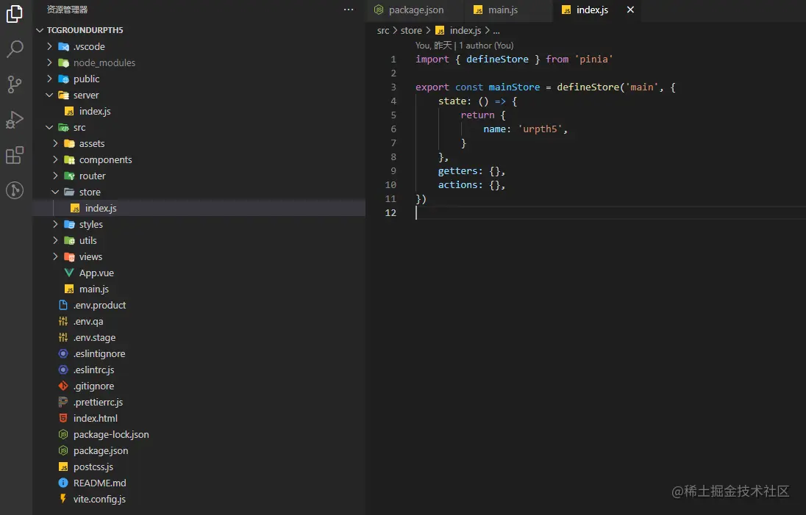Expand the router folder chevron

pyautogui.click(x=55, y=176)
